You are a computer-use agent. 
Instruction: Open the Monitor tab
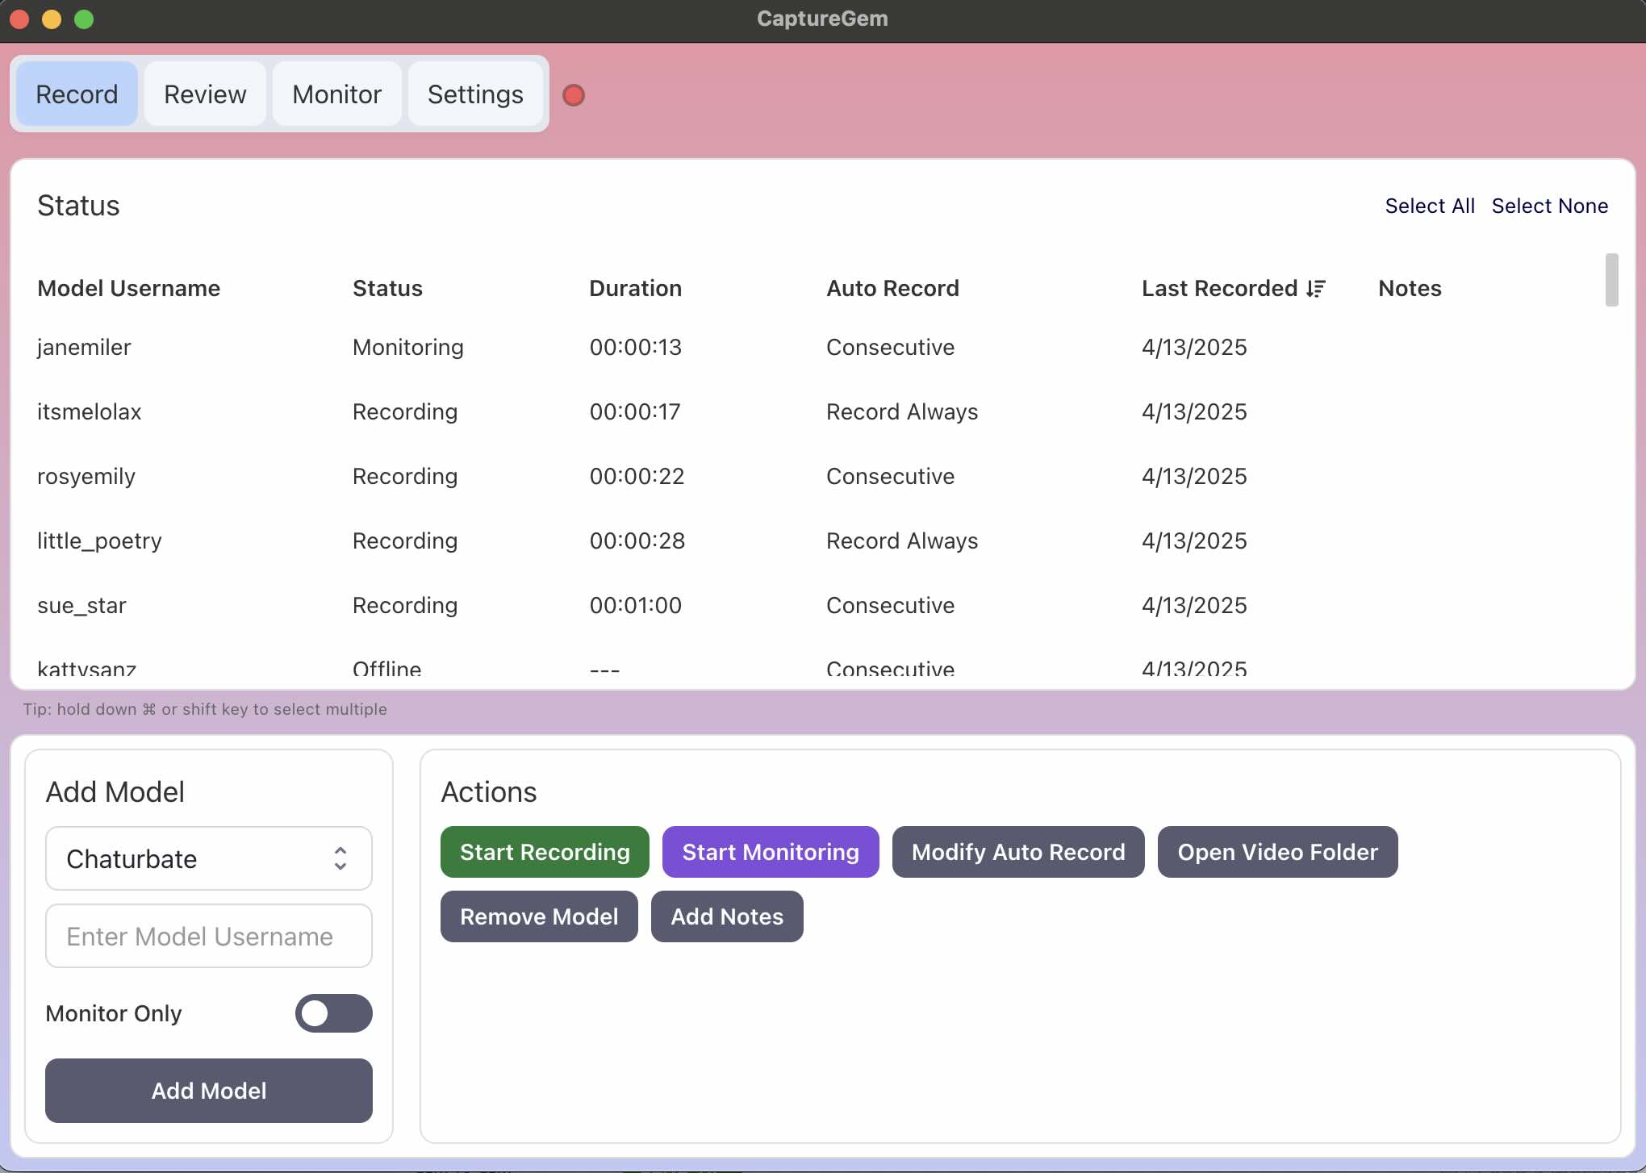(337, 94)
